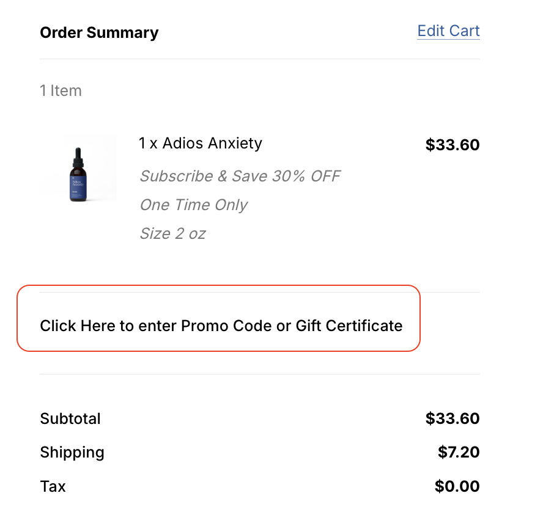Image resolution: width=543 pixels, height=529 pixels.
Task: Select the item price $33.60 beside the product
Action: coord(452,145)
